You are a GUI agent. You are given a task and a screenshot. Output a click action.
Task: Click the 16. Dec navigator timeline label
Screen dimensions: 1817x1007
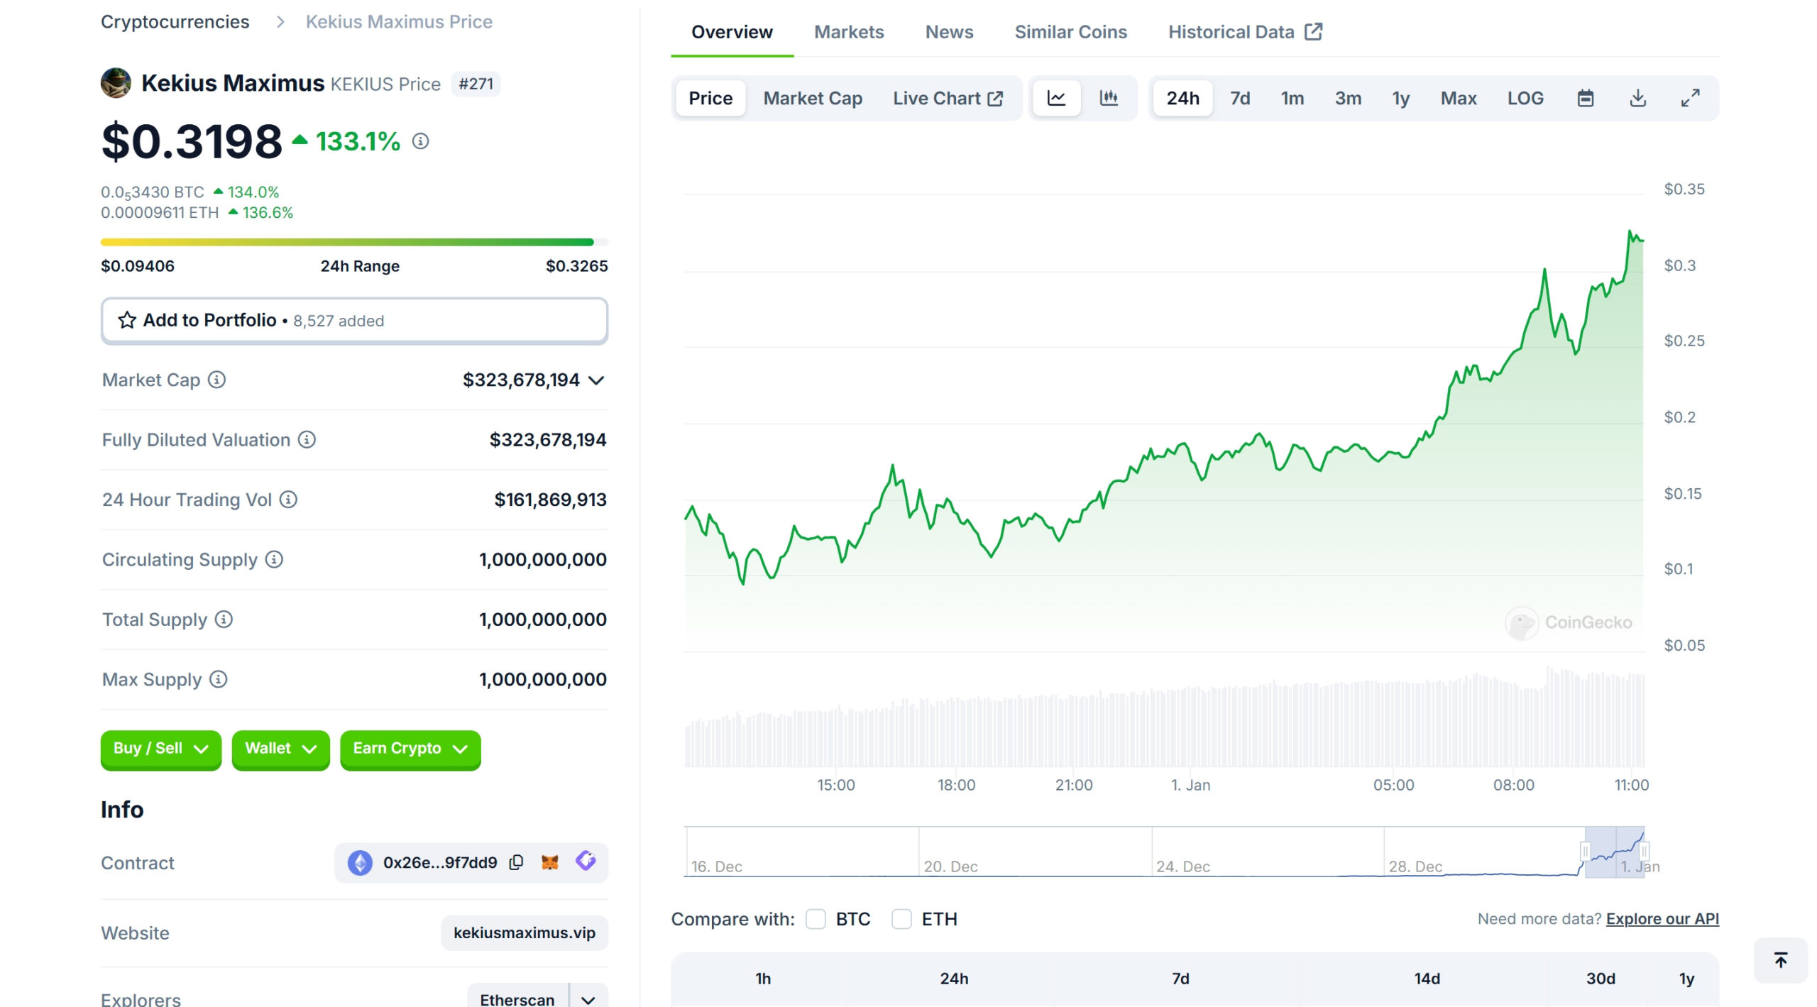[716, 866]
